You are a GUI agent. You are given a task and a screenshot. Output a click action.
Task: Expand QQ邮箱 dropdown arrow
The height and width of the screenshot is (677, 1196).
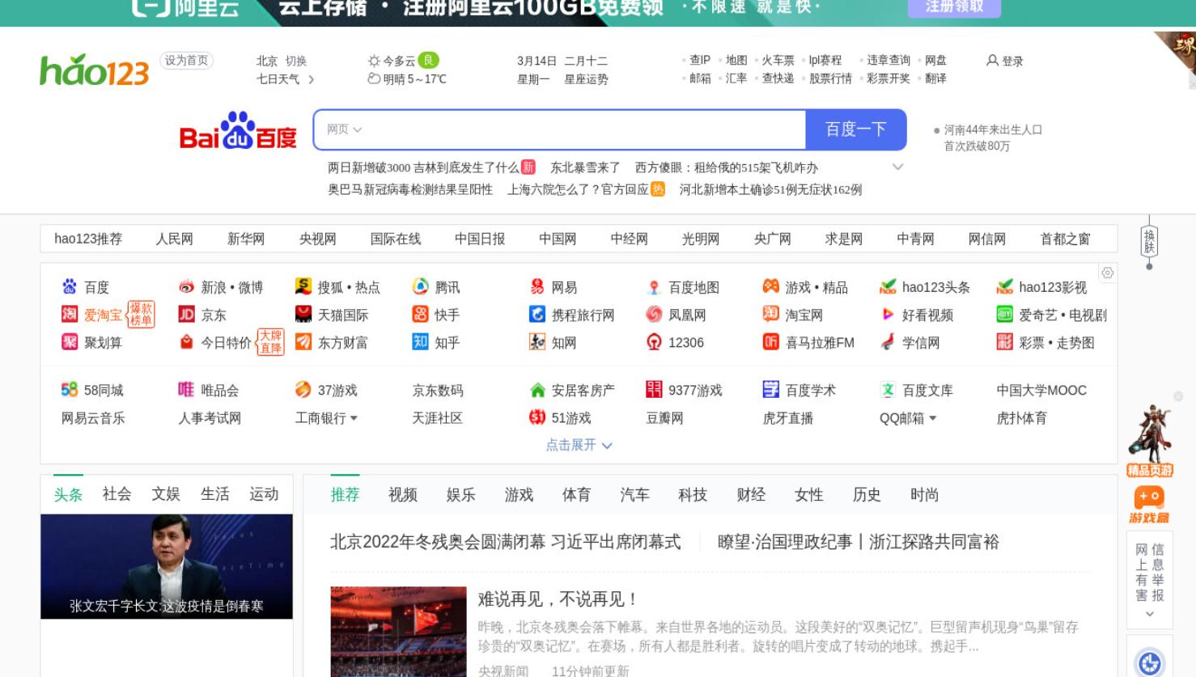pos(933,418)
